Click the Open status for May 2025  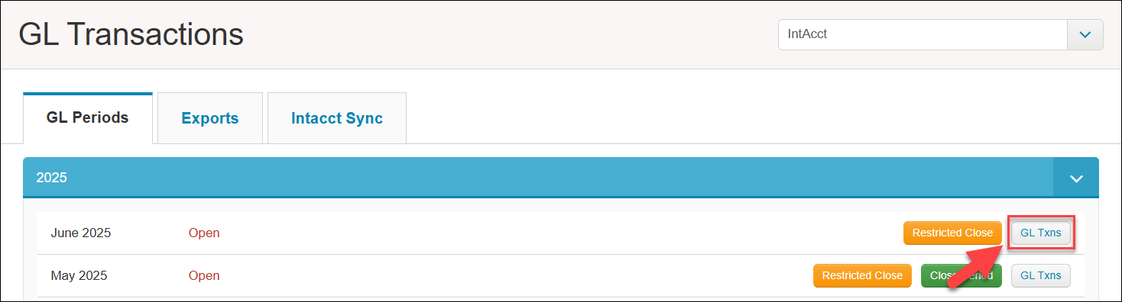click(204, 275)
